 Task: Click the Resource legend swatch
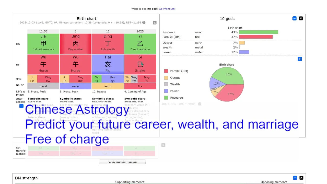coord(166,98)
